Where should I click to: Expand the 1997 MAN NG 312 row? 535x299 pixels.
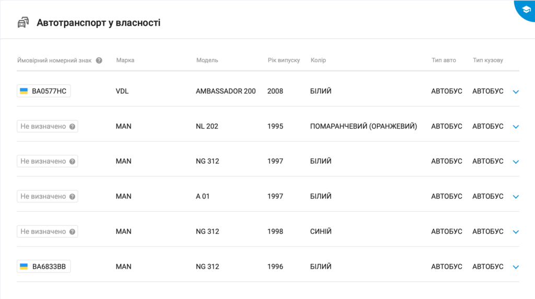point(516,162)
